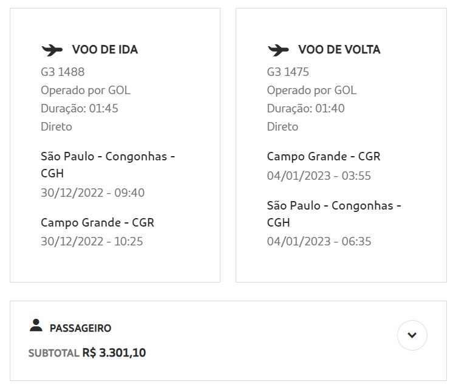Click return departure time 04/01/2023 - 03:55
The image size is (453, 390).
pyautogui.click(x=319, y=176)
